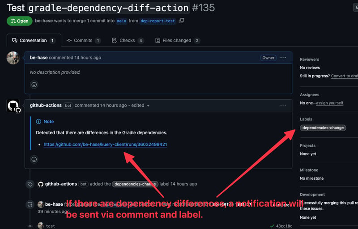
Task: Click the main base branch link
Action: pos(121,21)
